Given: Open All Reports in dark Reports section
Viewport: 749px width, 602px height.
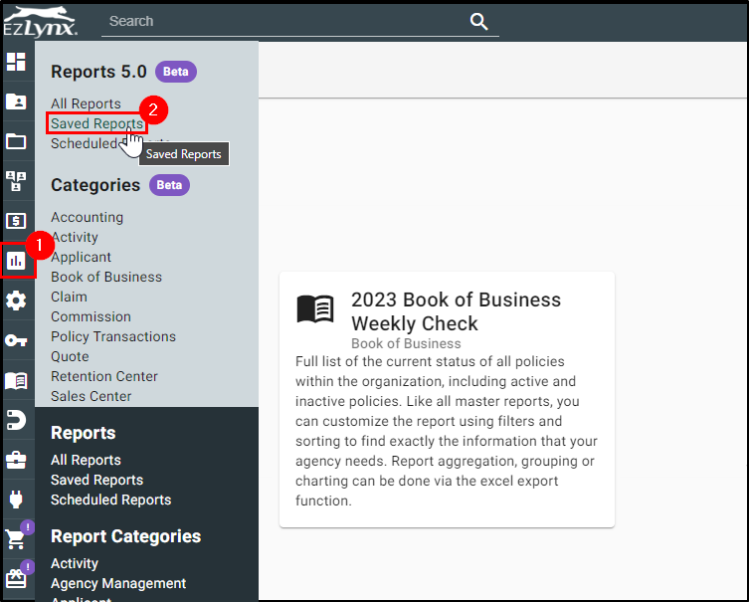Looking at the screenshot, I should (86, 460).
